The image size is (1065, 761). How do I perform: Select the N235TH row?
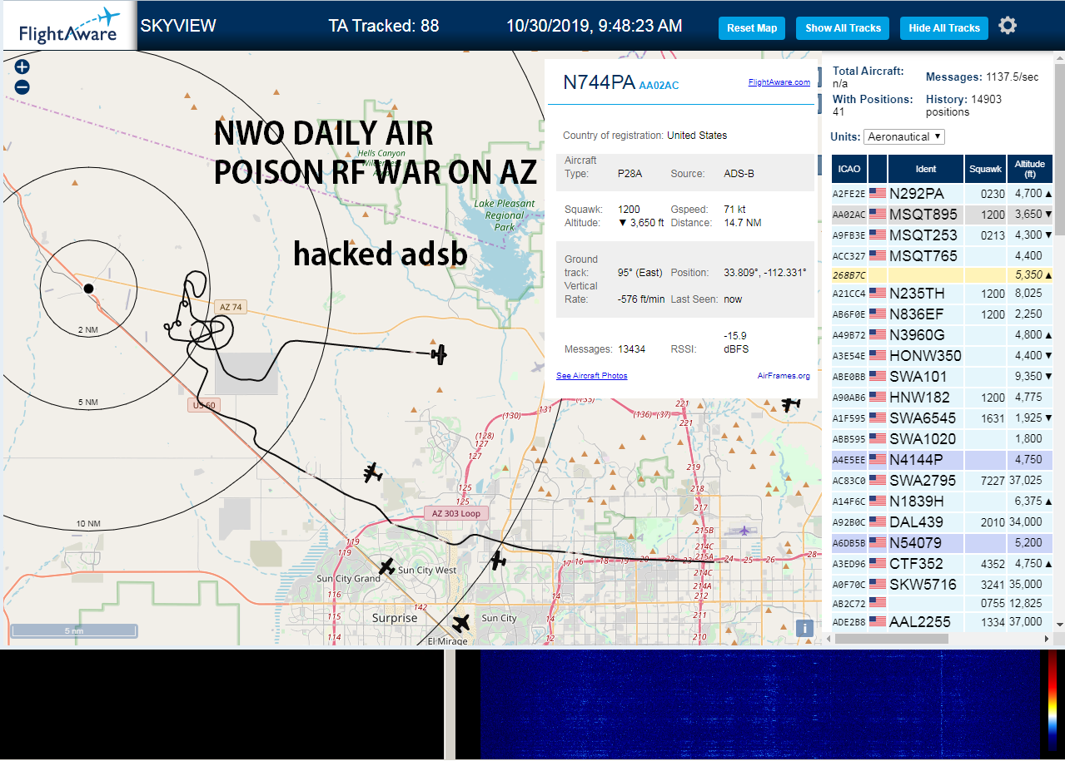click(943, 294)
